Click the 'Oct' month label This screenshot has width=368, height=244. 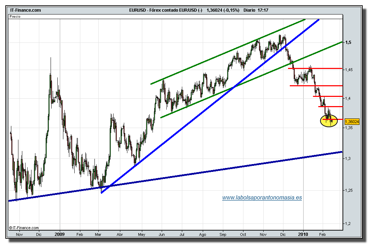pos(243,234)
